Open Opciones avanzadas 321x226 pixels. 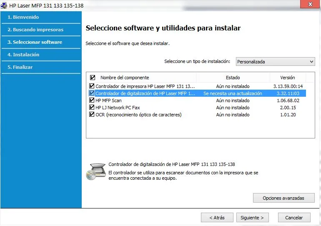[283, 198]
